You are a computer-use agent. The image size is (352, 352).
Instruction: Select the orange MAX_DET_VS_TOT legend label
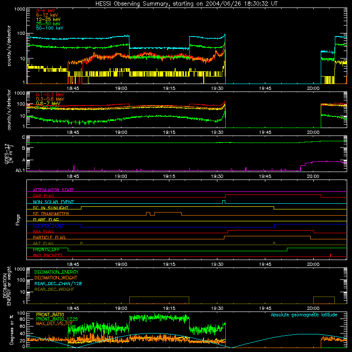pos(55,323)
